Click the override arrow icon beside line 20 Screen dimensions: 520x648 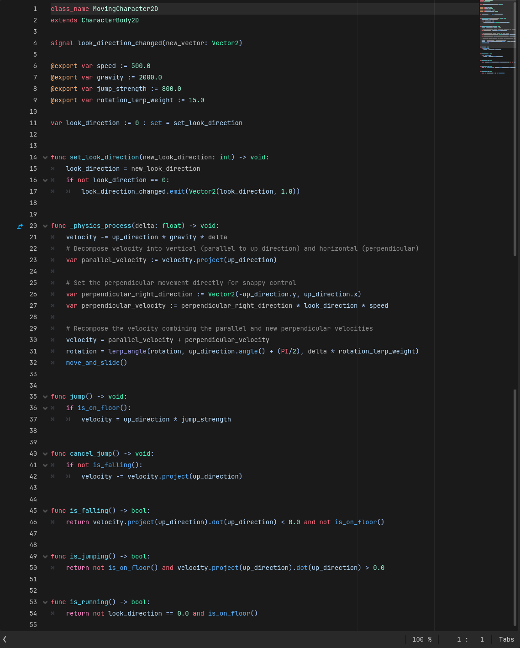point(20,226)
